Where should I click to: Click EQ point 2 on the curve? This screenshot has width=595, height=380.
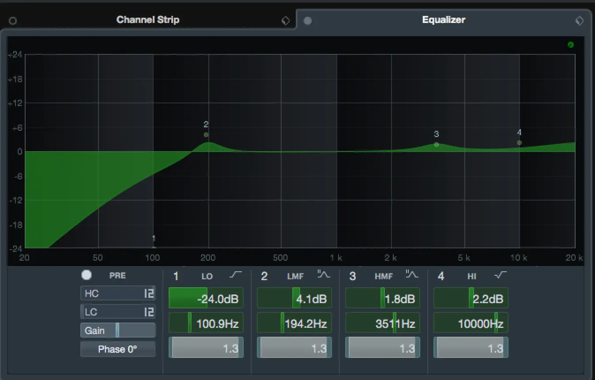click(x=206, y=135)
